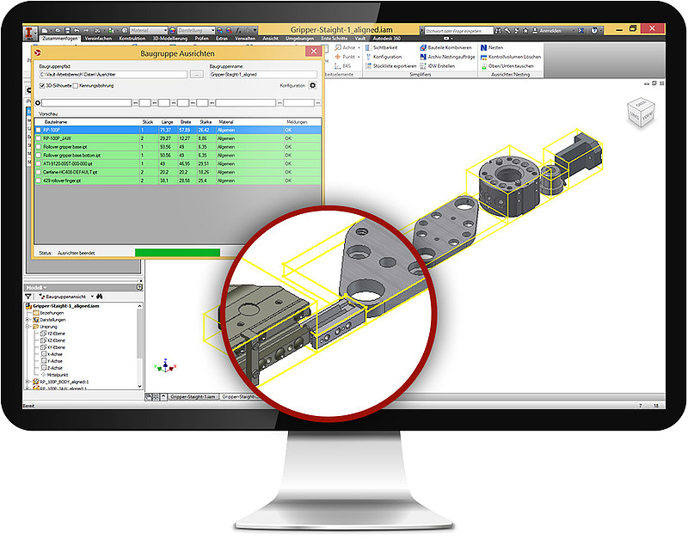Image resolution: width=688 pixels, height=539 pixels.
Task: Click the binoculars find icon in Modell browser
Action: pyautogui.click(x=100, y=297)
